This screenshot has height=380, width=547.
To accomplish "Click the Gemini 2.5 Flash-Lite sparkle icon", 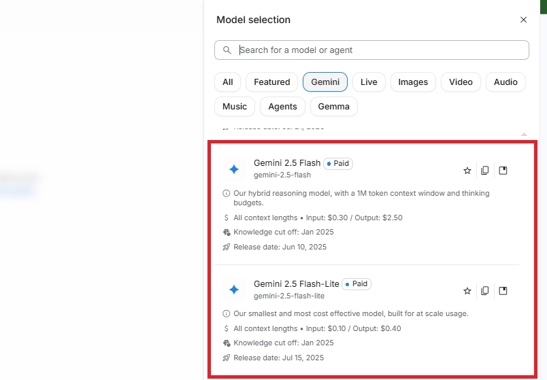I will [234, 290].
